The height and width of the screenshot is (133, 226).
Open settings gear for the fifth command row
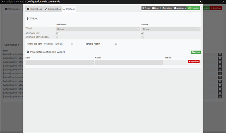click(220, 70)
